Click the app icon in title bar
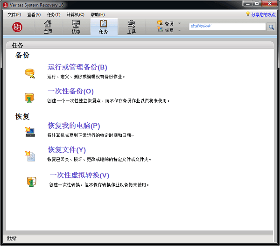This screenshot has height=246, width=280. pyautogui.click(x=6, y=5)
